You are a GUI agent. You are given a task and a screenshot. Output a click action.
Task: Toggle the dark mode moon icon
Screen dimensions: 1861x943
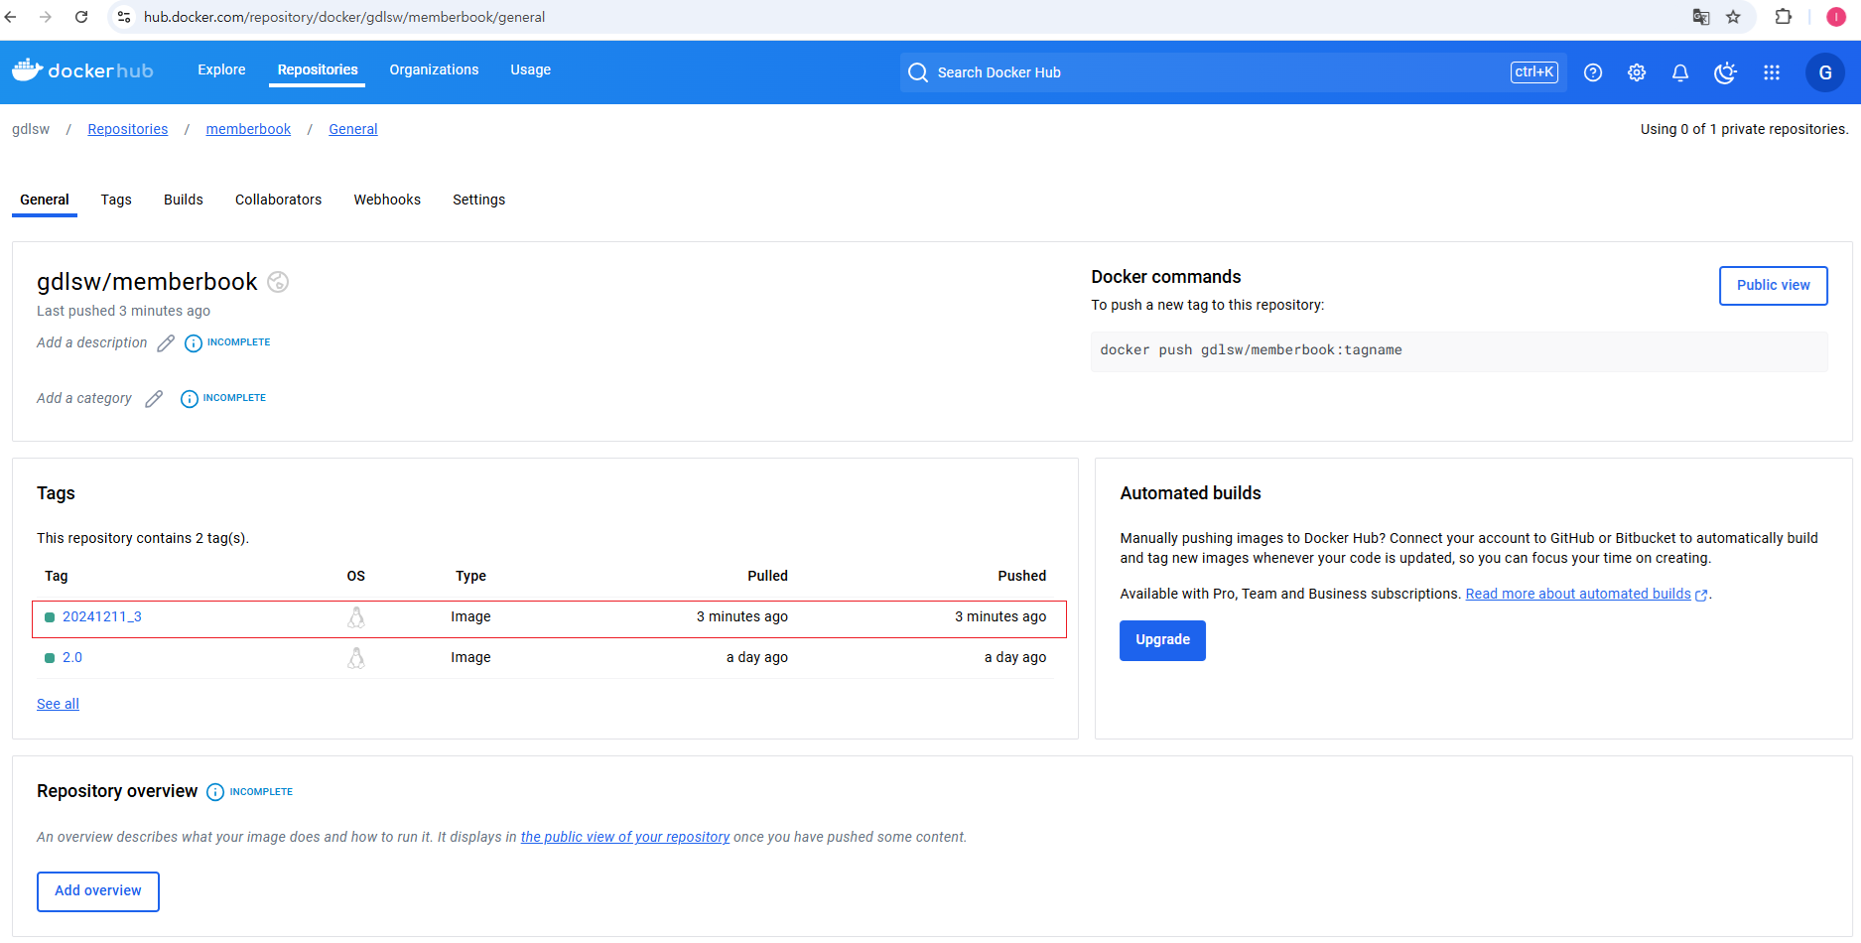(x=1725, y=72)
